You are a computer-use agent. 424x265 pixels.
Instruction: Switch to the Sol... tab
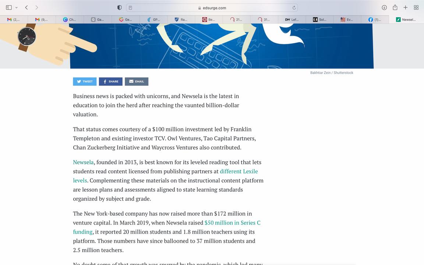tap(319, 20)
